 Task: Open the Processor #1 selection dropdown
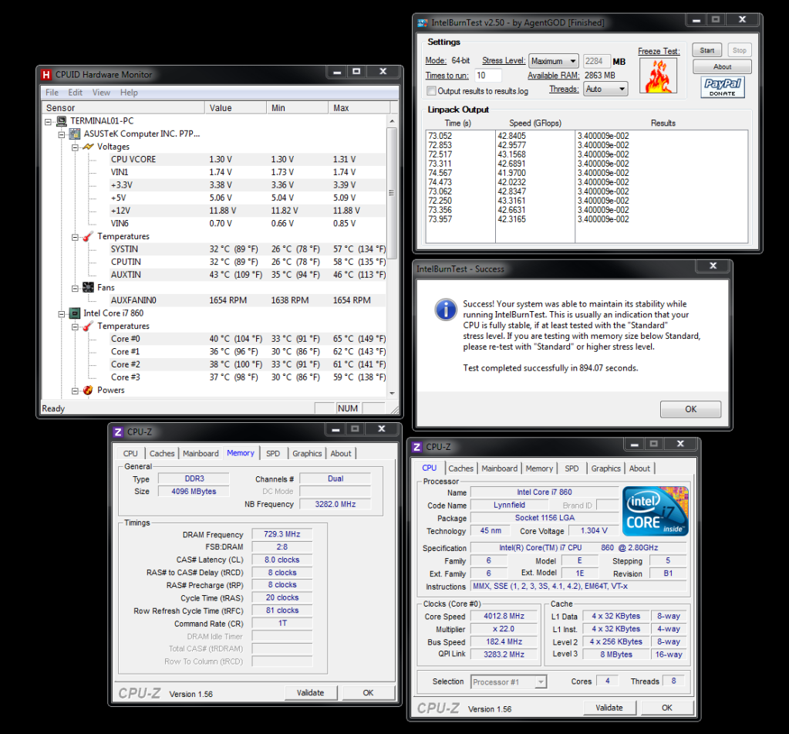pos(508,682)
